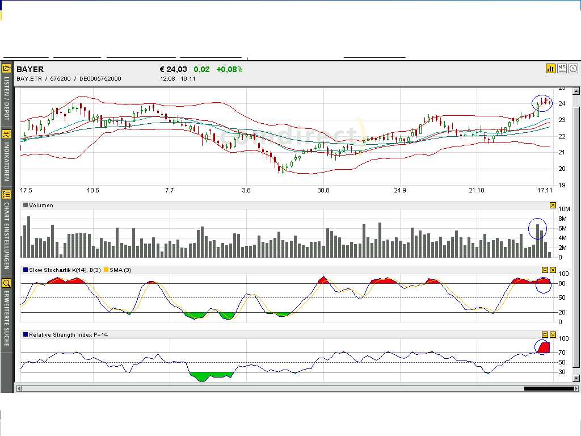Open the Listen / Depot folder icon
This screenshot has height=436, width=581.
[6, 69]
